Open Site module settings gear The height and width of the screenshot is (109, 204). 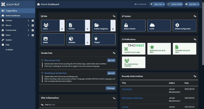(114, 16)
